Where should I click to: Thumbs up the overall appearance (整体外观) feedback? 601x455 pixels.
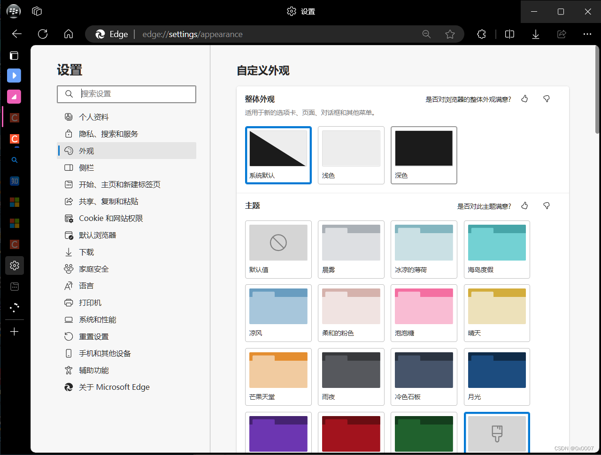click(x=524, y=99)
